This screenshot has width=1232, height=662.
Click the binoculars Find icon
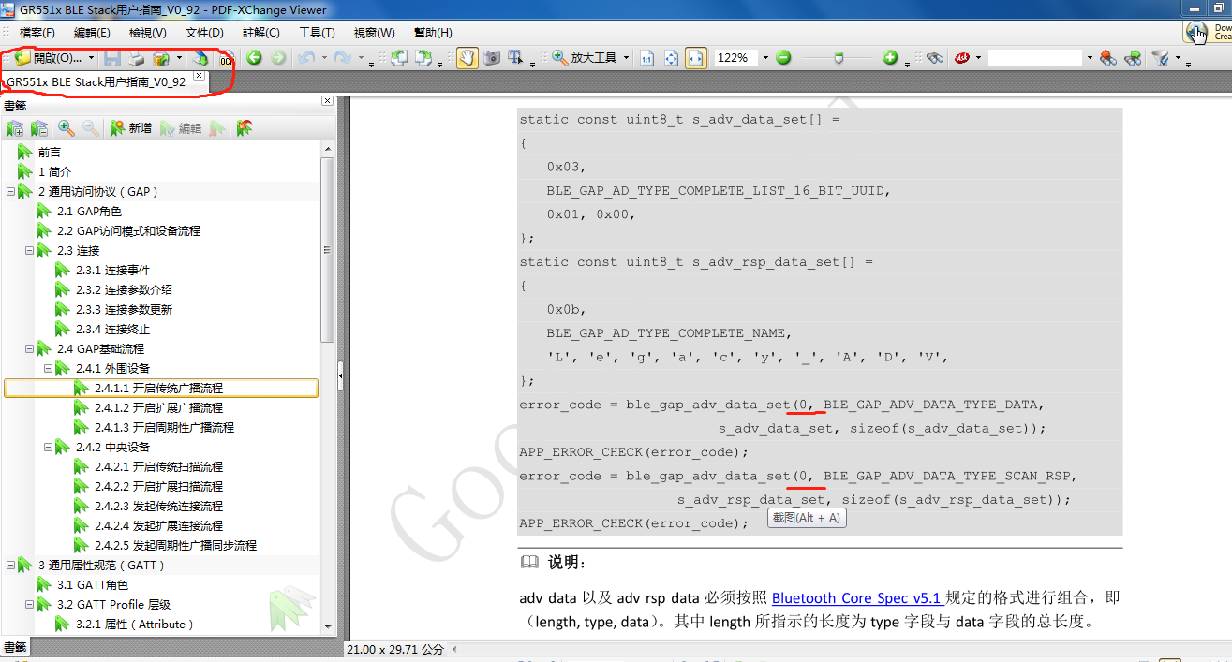(934, 58)
